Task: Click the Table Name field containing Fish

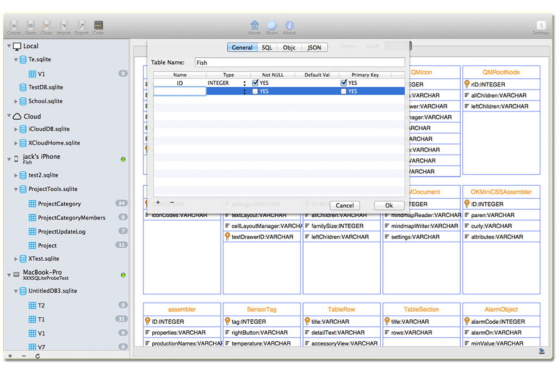Action: [300, 62]
